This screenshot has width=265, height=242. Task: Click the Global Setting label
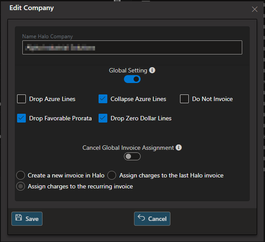[128, 70]
